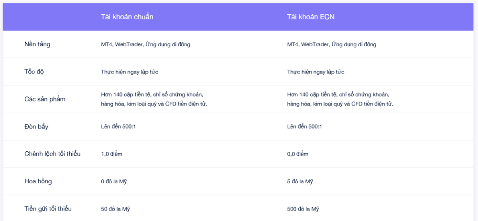This screenshot has width=478, height=221.
Task: Click the "Chênh lệch tối thiểu" row label
Action: (53, 154)
